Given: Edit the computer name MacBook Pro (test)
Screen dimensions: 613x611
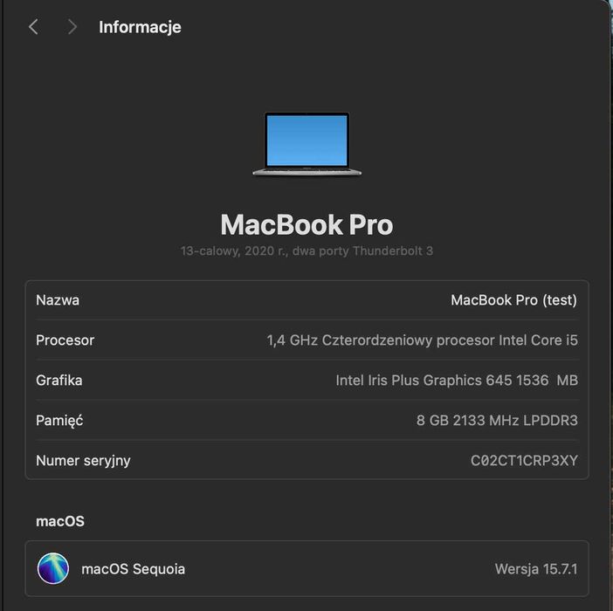Looking at the screenshot, I should pyautogui.click(x=513, y=300).
